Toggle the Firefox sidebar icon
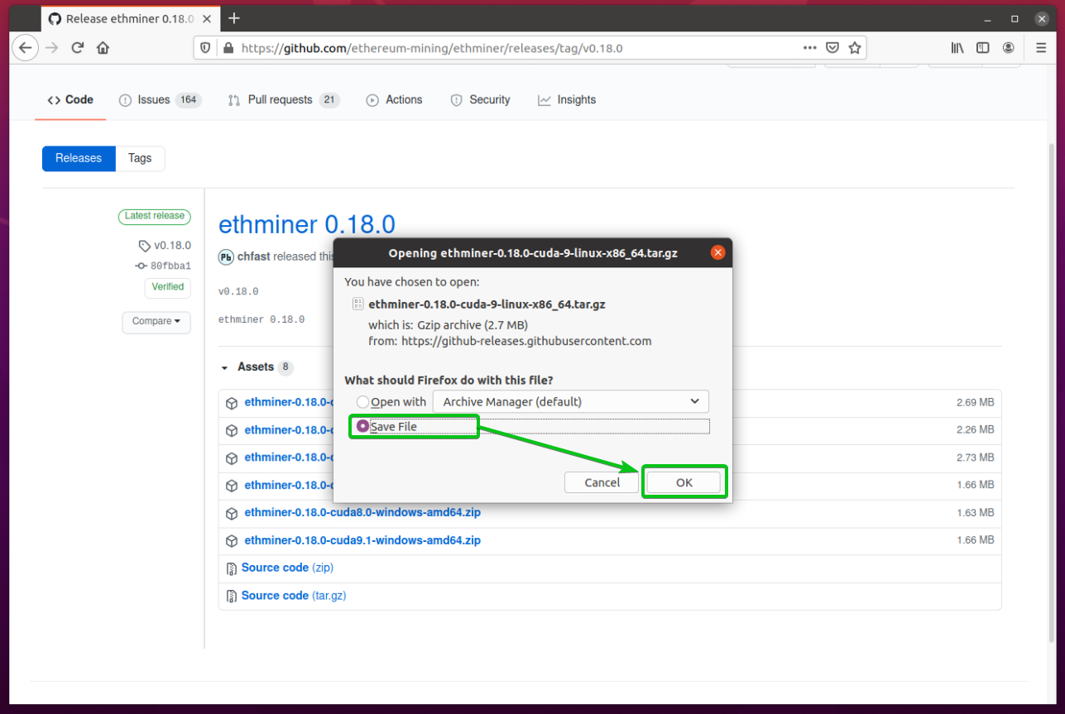The height and width of the screenshot is (714, 1065). (983, 48)
